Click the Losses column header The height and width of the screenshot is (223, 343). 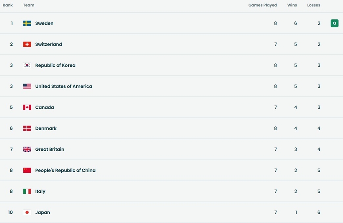pyautogui.click(x=314, y=5)
